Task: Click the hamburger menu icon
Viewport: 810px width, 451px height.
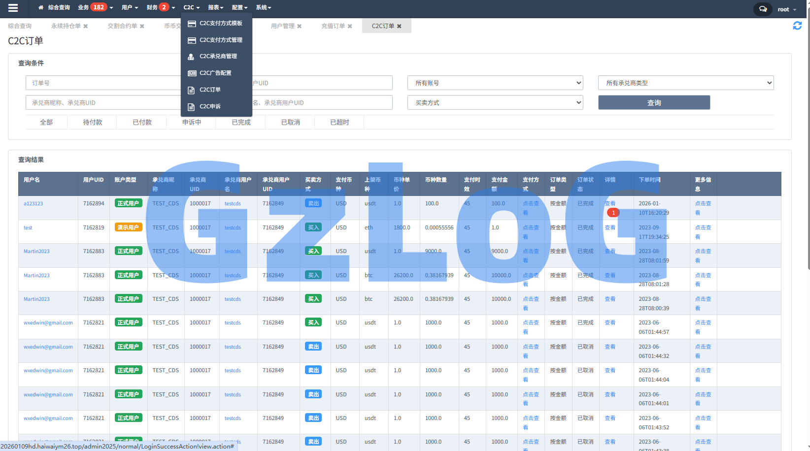Action: click(x=13, y=8)
